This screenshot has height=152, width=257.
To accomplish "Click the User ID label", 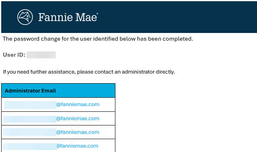I will 14,55.
